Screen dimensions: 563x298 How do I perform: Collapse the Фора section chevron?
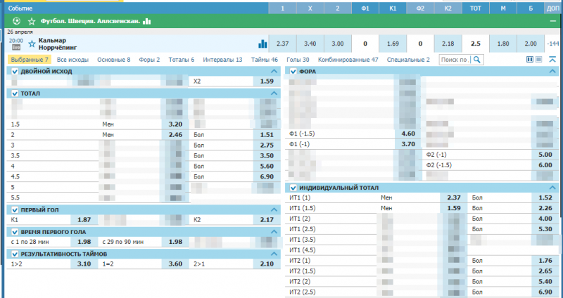tap(552, 72)
